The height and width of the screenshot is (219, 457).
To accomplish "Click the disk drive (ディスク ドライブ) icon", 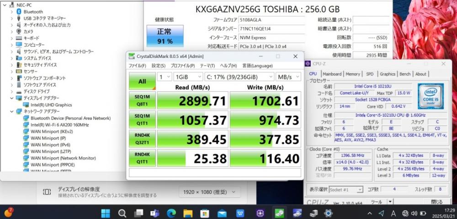I will tap(19, 91).
